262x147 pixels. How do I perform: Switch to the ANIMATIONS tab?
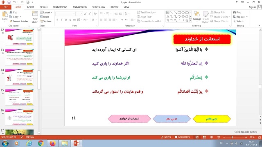79,7
